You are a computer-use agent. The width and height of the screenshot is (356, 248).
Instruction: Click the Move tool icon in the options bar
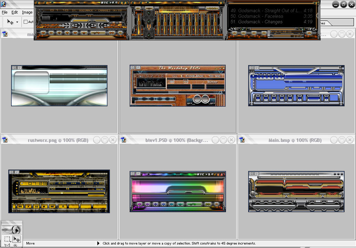pos(10,22)
